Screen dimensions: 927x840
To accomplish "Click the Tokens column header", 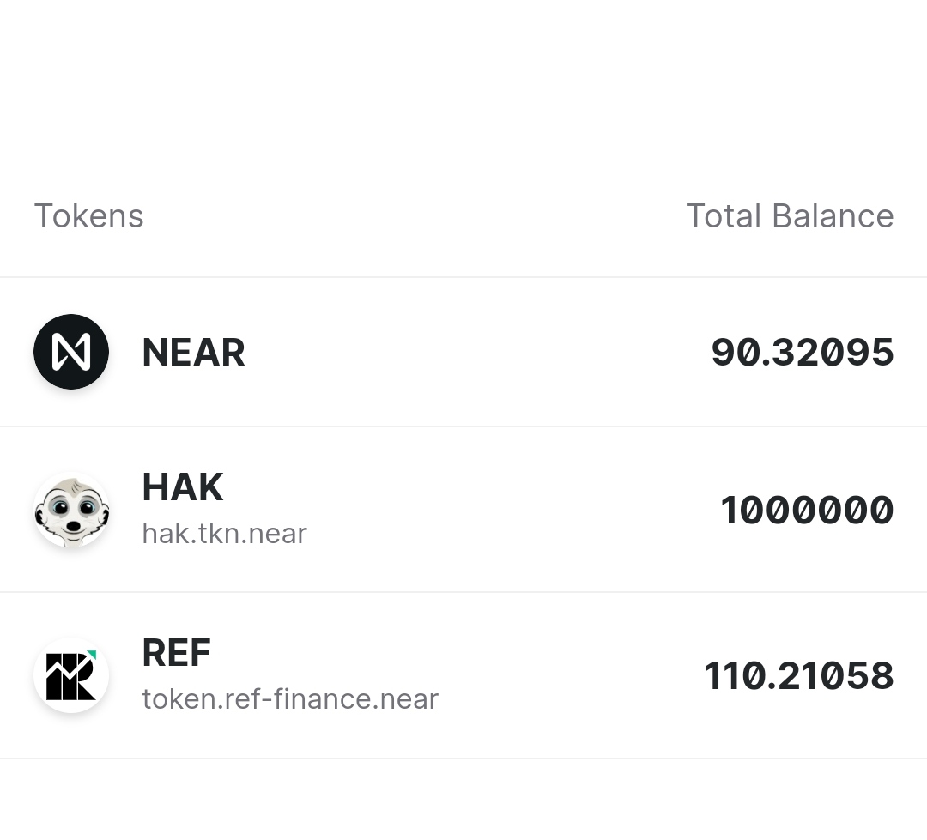I will (x=88, y=216).
